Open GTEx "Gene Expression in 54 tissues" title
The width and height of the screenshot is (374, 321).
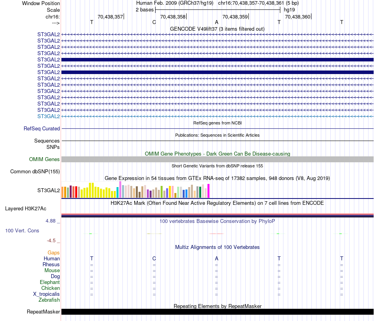click(x=217, y=178)
